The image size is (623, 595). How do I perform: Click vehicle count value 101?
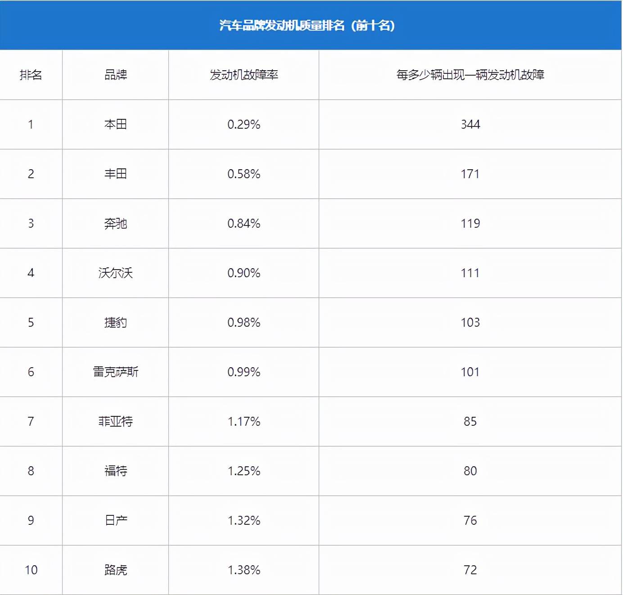(470, 372)
